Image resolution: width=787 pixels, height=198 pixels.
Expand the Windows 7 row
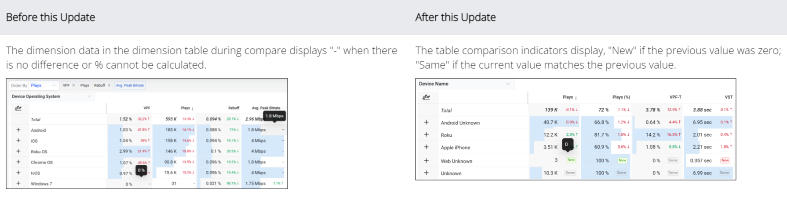click(18, 184)
